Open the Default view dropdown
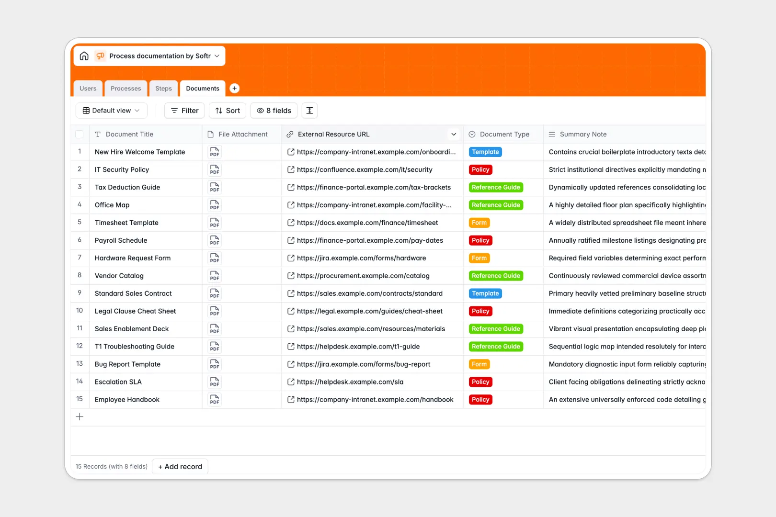776x517 pixels. tap(111, 110)
